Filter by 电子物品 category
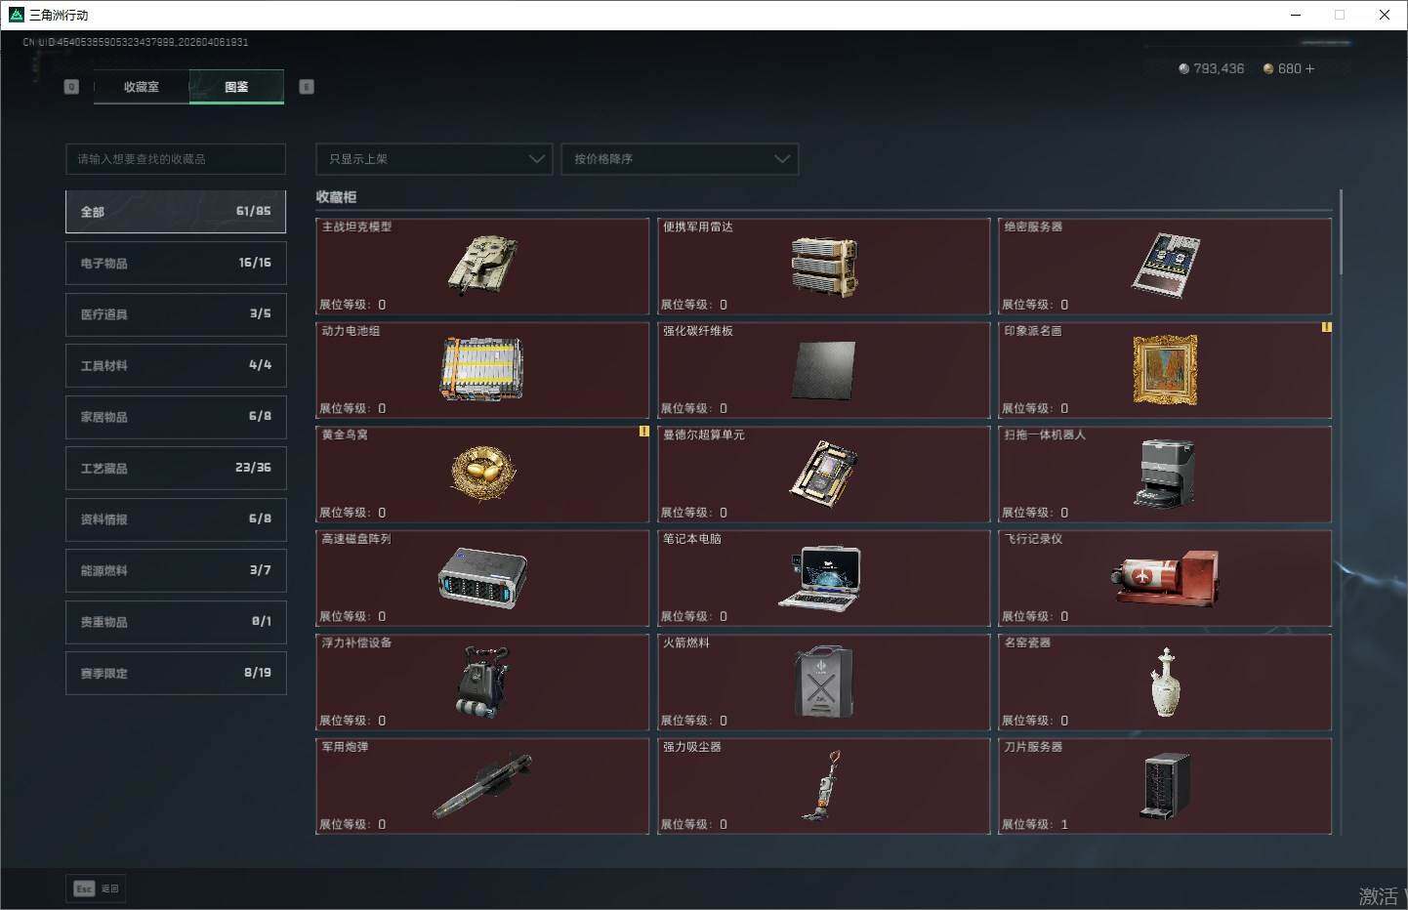The image size is (1408, 910). [176, 263]
